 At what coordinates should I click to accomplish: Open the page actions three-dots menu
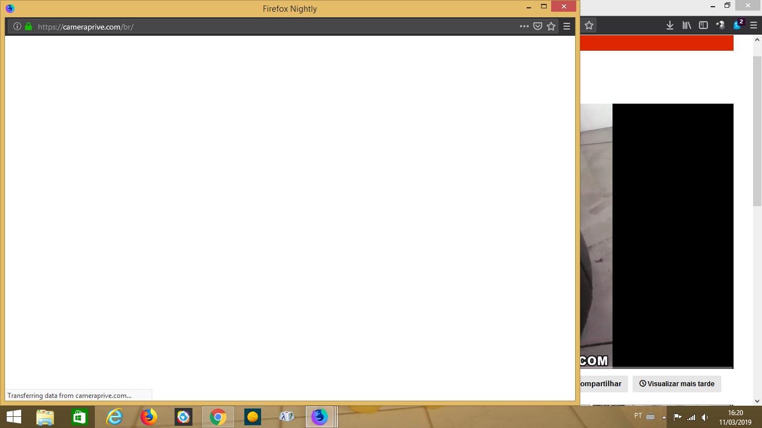pyautogui.click(x=524, y=26)
